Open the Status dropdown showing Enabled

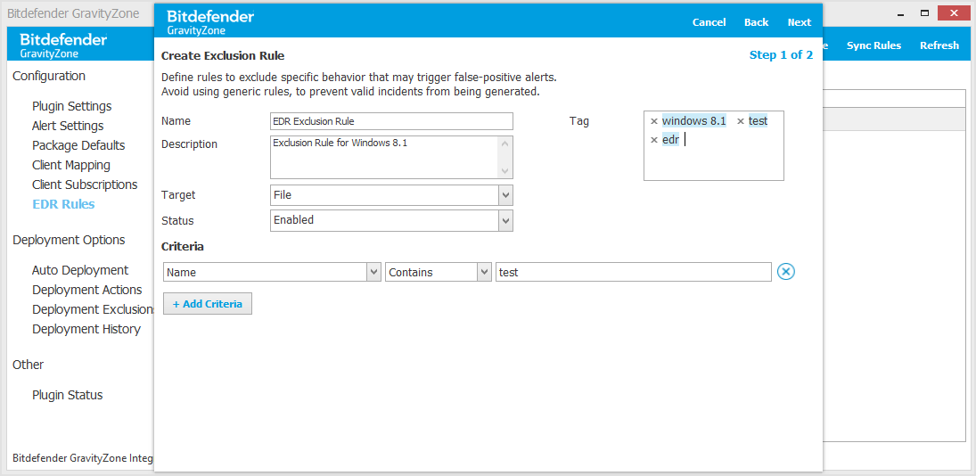[x=391, y=220]
